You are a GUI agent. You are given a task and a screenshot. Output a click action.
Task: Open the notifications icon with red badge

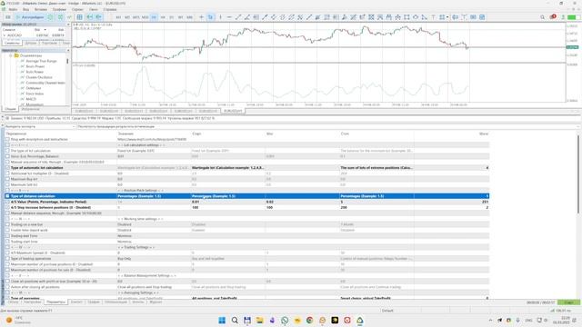pos(553,17)
